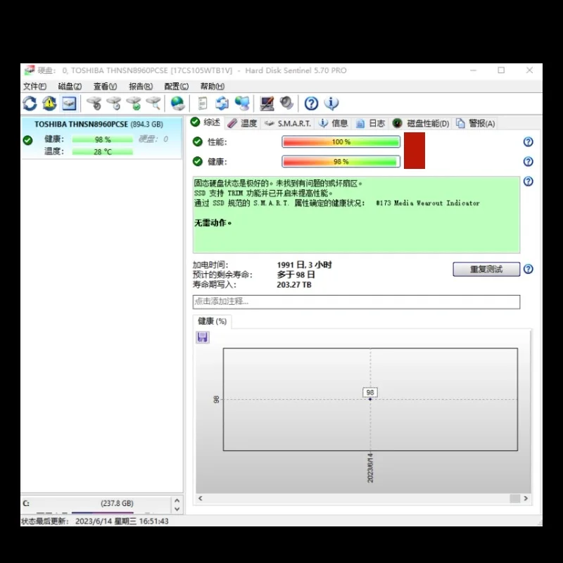Open the 磁盘(Z) menu
Screen dimensions: 563x563
(x=70, y=86)
